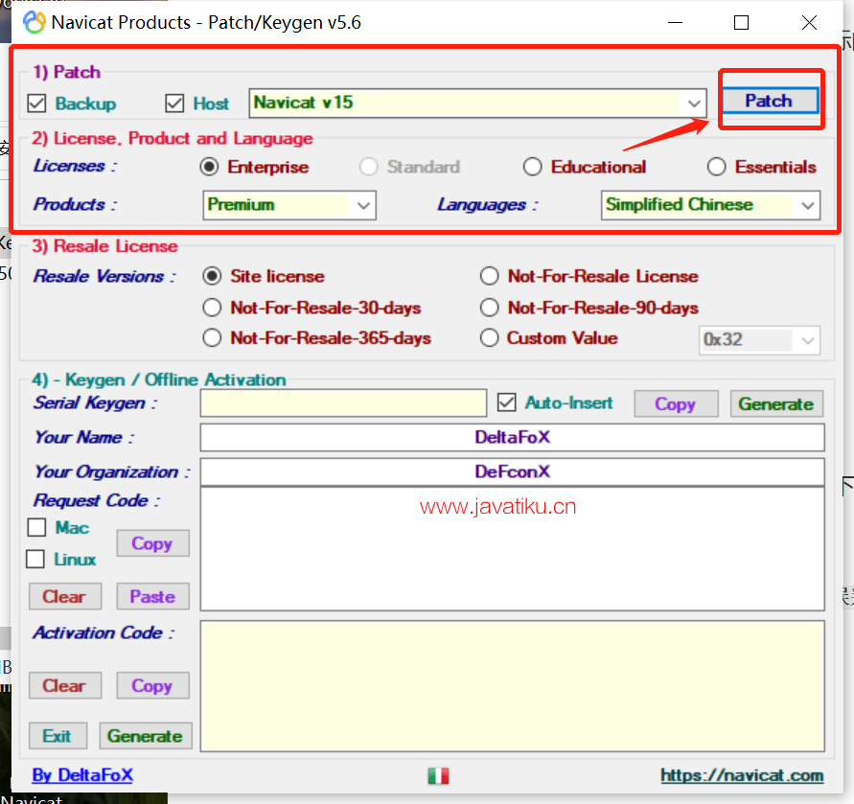Image resolution: width=854 pixels, height=804 pixels.
Task: Click Copy button under Activation Code
Action: point(152,685)
